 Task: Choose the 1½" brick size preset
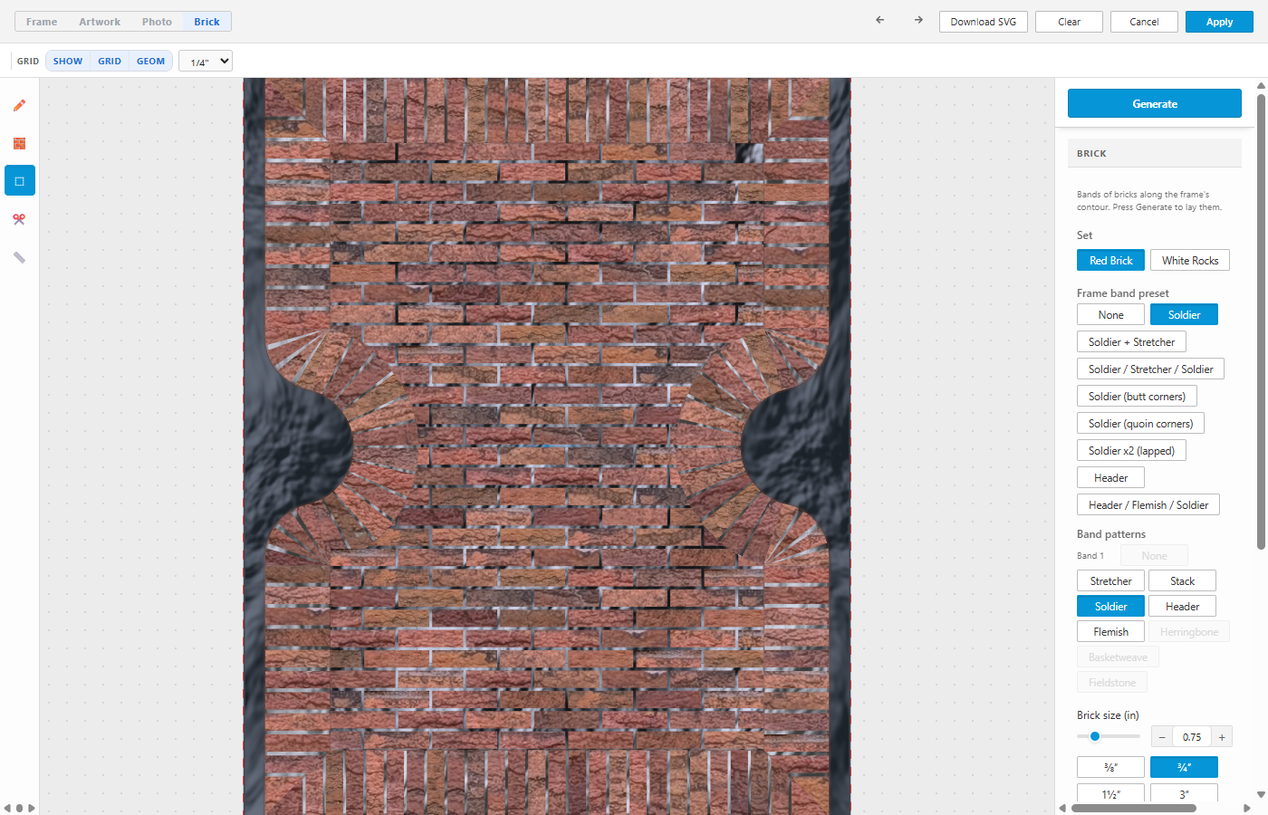1110,793
